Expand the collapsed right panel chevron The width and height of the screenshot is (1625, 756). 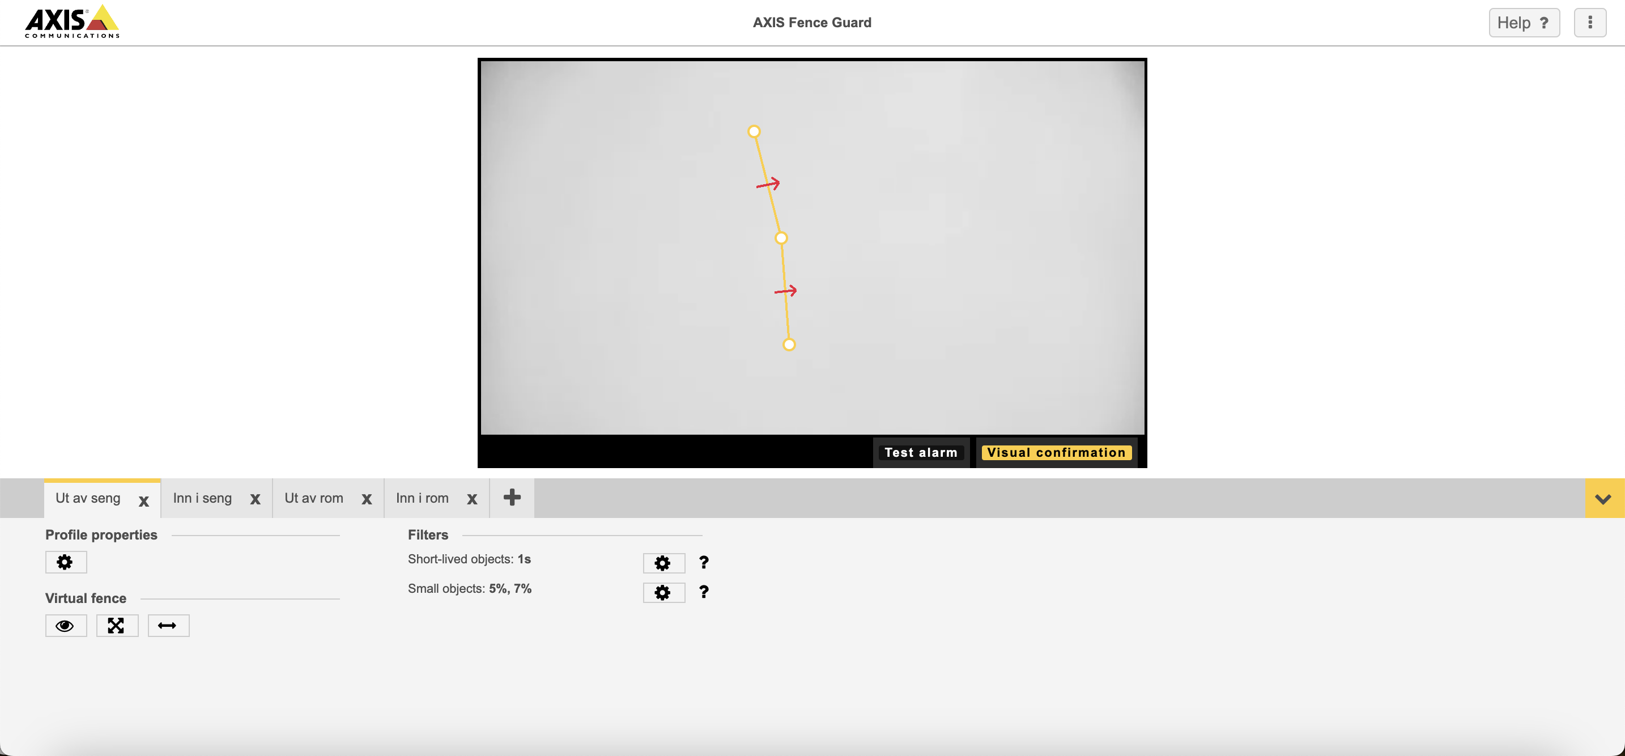click(x=1604, y=499)
